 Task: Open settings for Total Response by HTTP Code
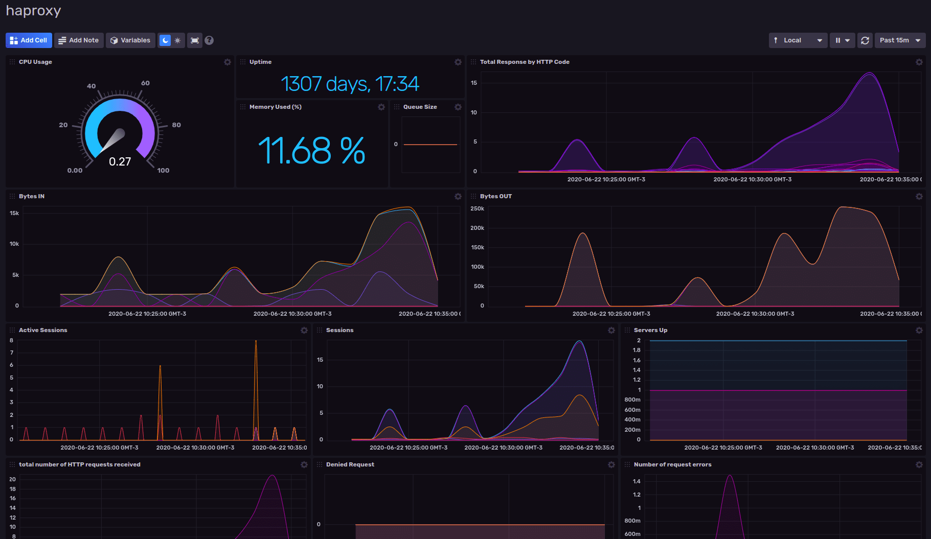coord(919,62)
